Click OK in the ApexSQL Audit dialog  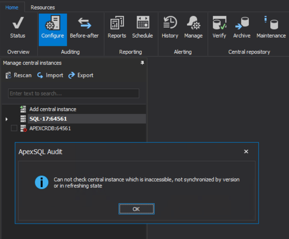136,209
